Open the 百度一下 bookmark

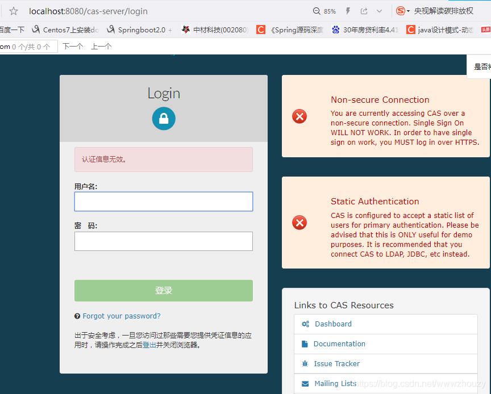click(x=12, y=30)
